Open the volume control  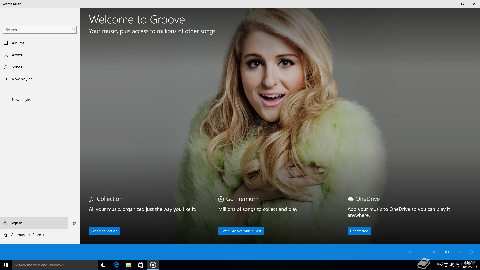[447, 252]
